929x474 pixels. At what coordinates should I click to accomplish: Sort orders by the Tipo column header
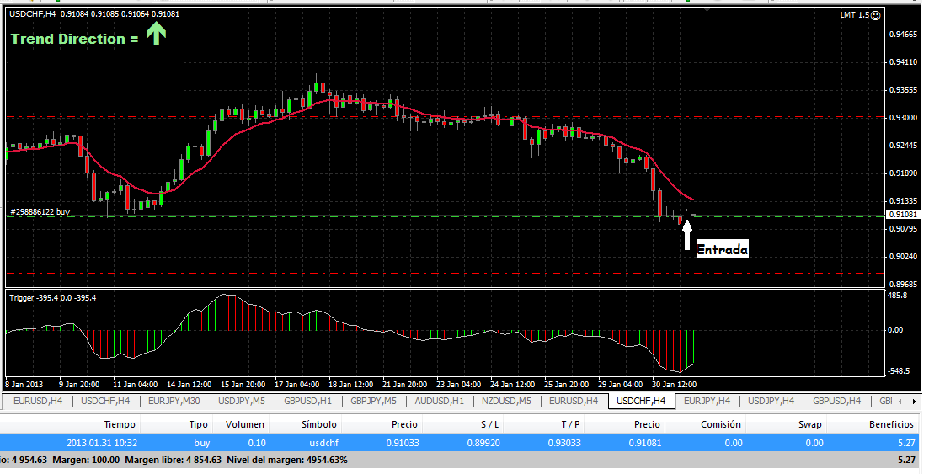[x=199, y=424]
